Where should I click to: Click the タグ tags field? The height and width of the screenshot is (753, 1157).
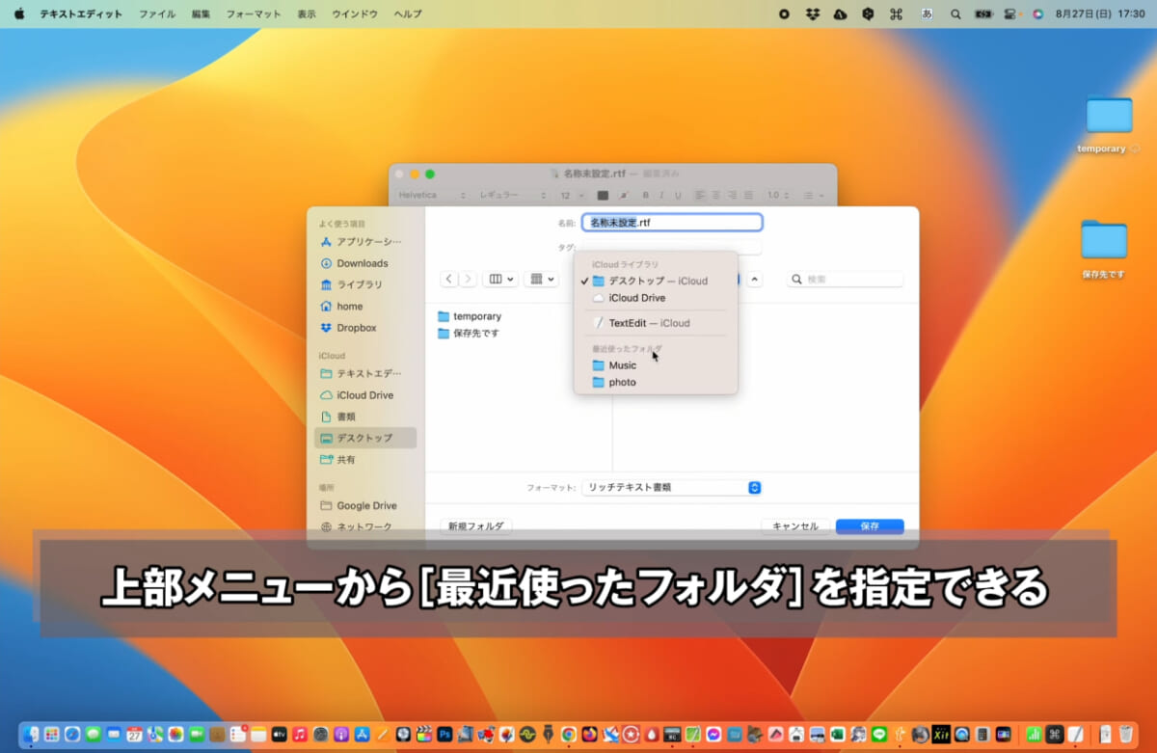[x=672, y=248]
